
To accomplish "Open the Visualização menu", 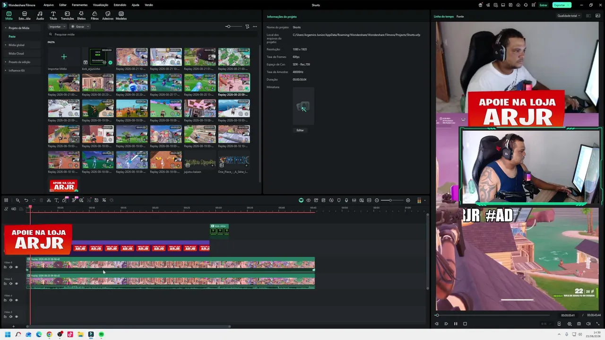I will [x=101, y=5].
